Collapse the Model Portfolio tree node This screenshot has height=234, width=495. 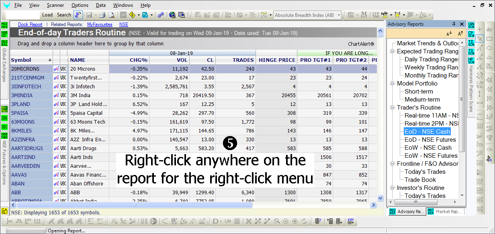point(392,83)
